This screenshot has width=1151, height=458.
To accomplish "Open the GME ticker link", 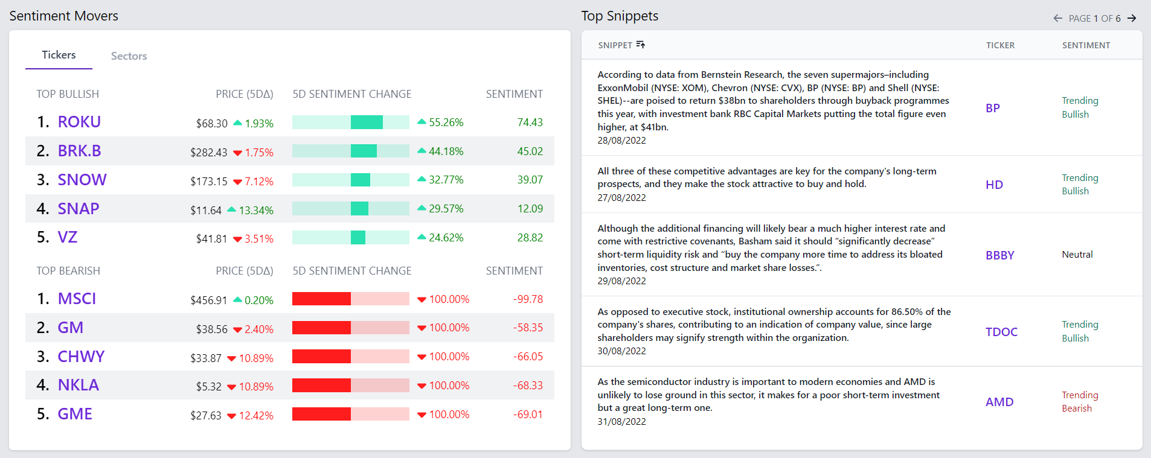I will click(75, 414).
